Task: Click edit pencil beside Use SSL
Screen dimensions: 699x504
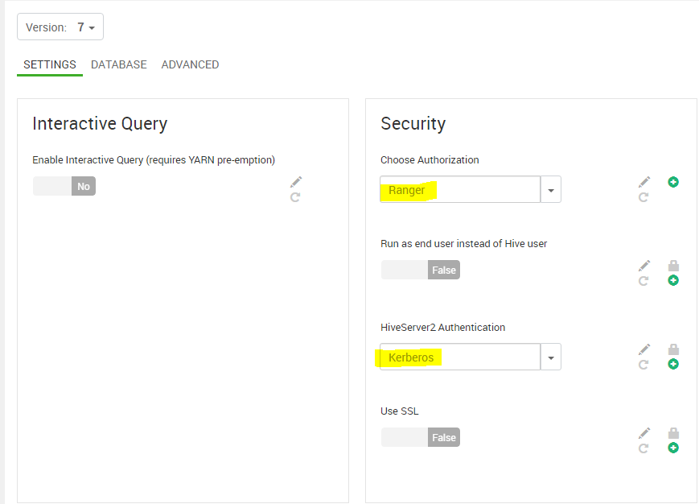Action: tap(644, 433)
